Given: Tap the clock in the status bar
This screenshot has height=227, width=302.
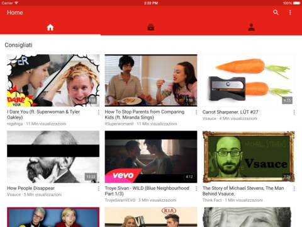Looking at the screenshot, I should click(151, 3).
